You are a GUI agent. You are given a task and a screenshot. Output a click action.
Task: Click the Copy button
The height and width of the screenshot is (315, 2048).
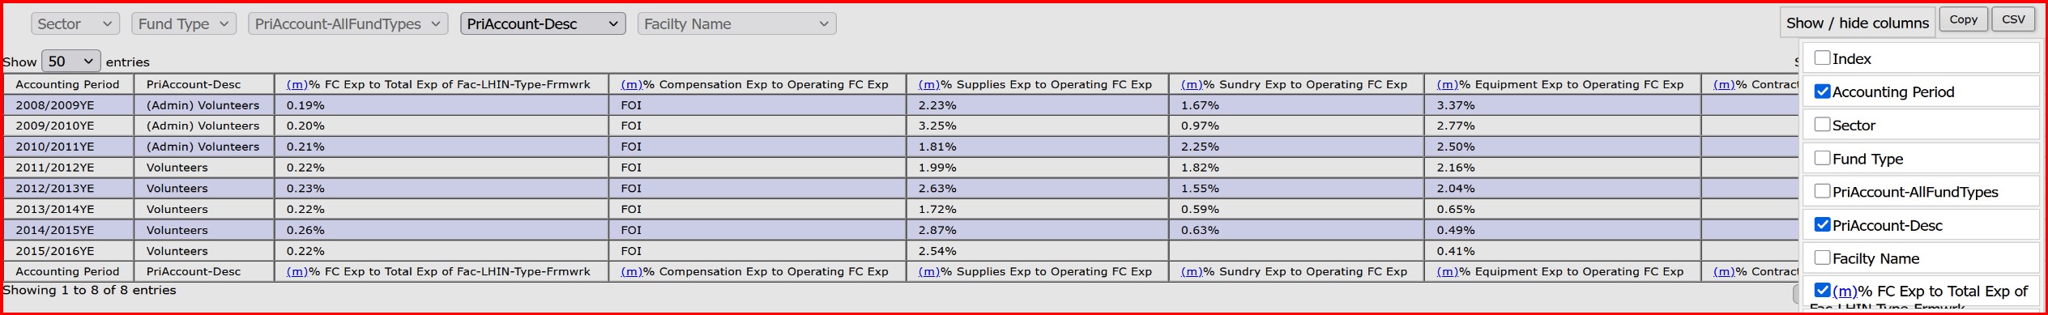point(1963,19)
